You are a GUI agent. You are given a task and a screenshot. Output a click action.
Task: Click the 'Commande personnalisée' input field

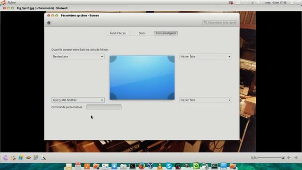[104, 107]
